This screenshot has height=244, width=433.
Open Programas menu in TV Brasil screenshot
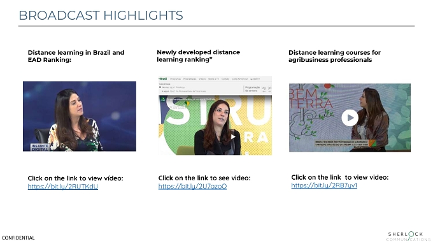(x=175, y=79)
